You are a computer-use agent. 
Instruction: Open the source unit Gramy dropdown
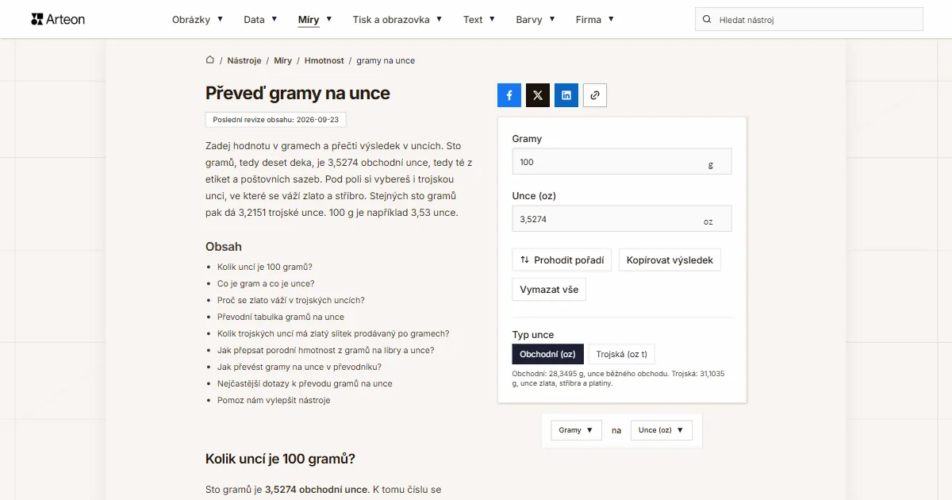tap(577, 430)
